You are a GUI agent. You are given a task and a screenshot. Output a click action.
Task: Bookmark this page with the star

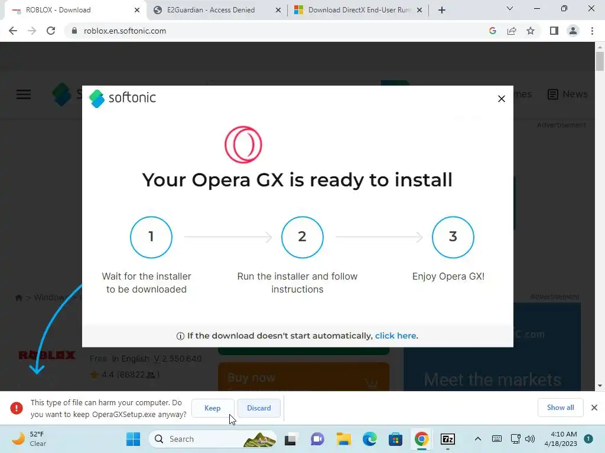531,31
